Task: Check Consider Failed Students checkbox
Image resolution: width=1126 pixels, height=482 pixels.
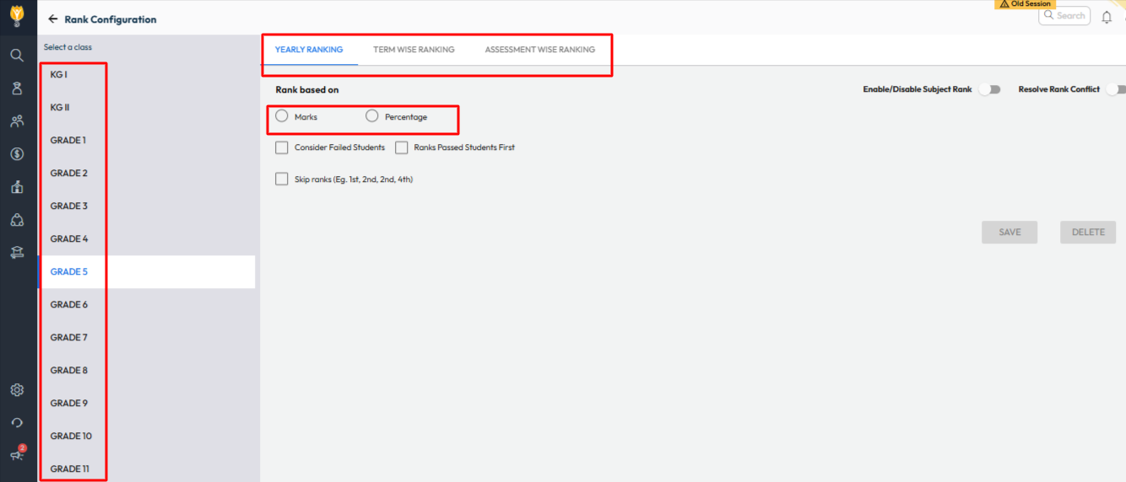Action: (282, 147)
